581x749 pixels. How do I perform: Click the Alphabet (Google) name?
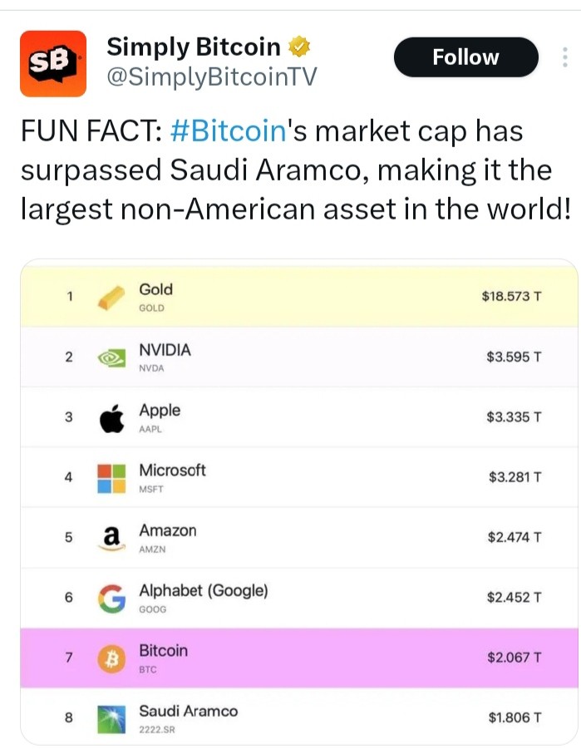pyautogui.click(x=204, y=591)
